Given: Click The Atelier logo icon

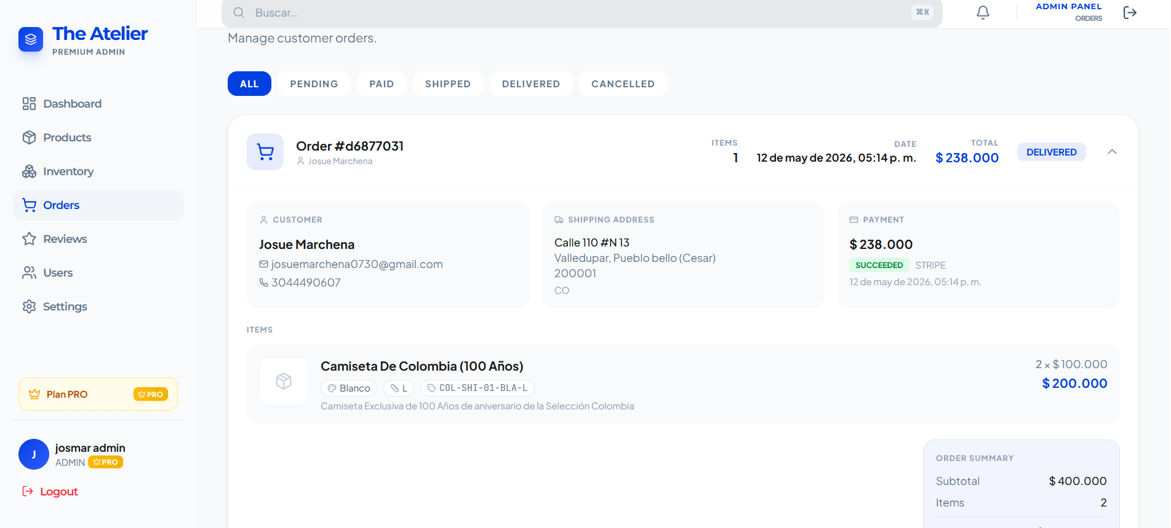Looking at the screenshot, I should [31, 39].
